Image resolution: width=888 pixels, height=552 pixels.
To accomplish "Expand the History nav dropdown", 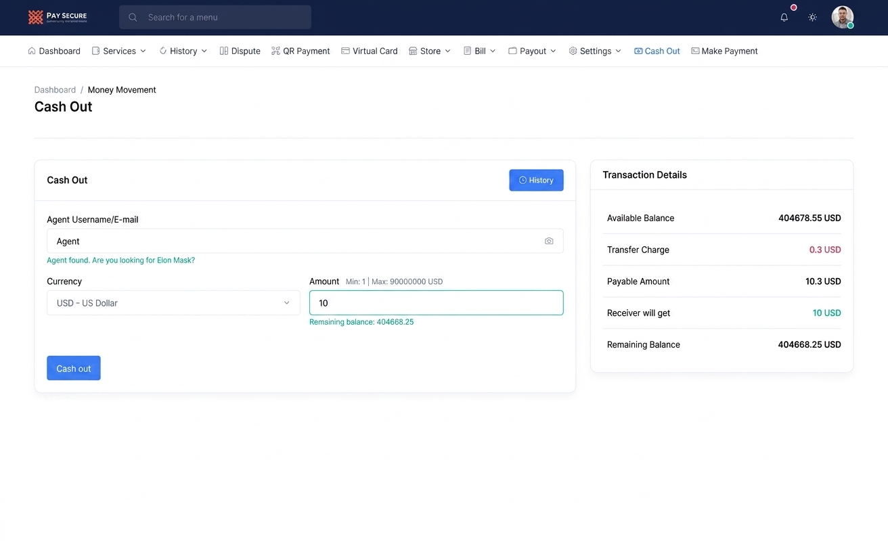I will 183,51.
